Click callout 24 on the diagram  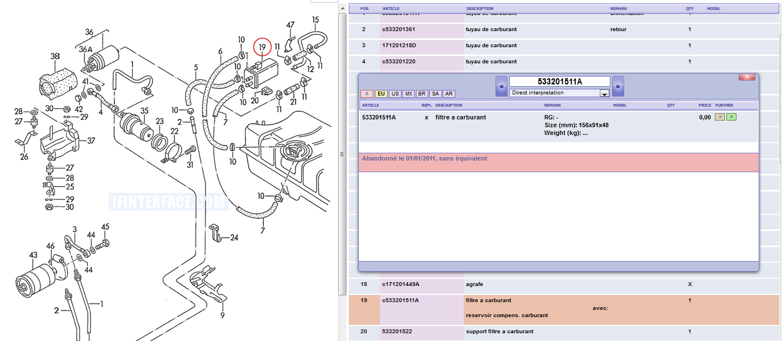tap(234, 238)
